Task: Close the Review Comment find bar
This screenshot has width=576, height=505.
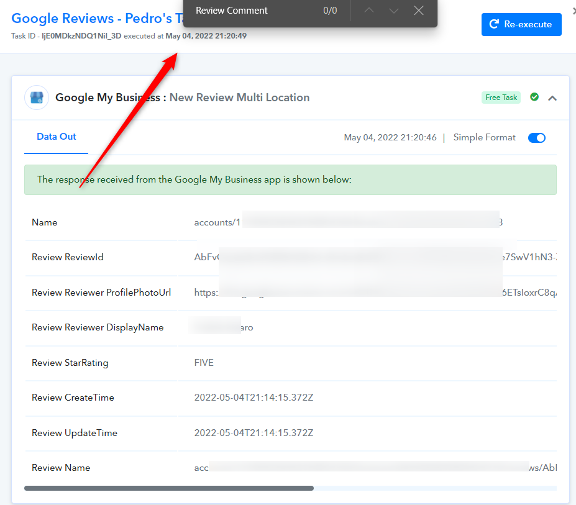Action: point(419,11)
